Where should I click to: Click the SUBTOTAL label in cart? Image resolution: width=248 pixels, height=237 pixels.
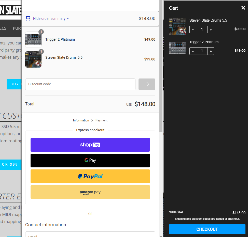176,212
